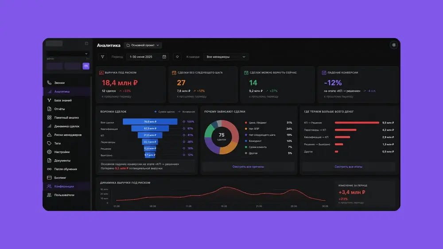Toggle light/dark theme with the sun icon
This screenshot has width=443, height=249.
394,45
